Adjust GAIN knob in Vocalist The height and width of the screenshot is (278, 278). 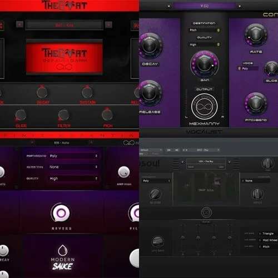pyautogui.click(x=205, y=64)
